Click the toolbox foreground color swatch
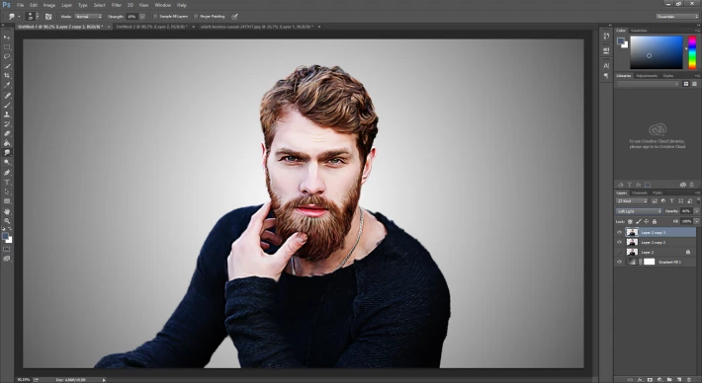702x383 pixels. tap(5, 236)
